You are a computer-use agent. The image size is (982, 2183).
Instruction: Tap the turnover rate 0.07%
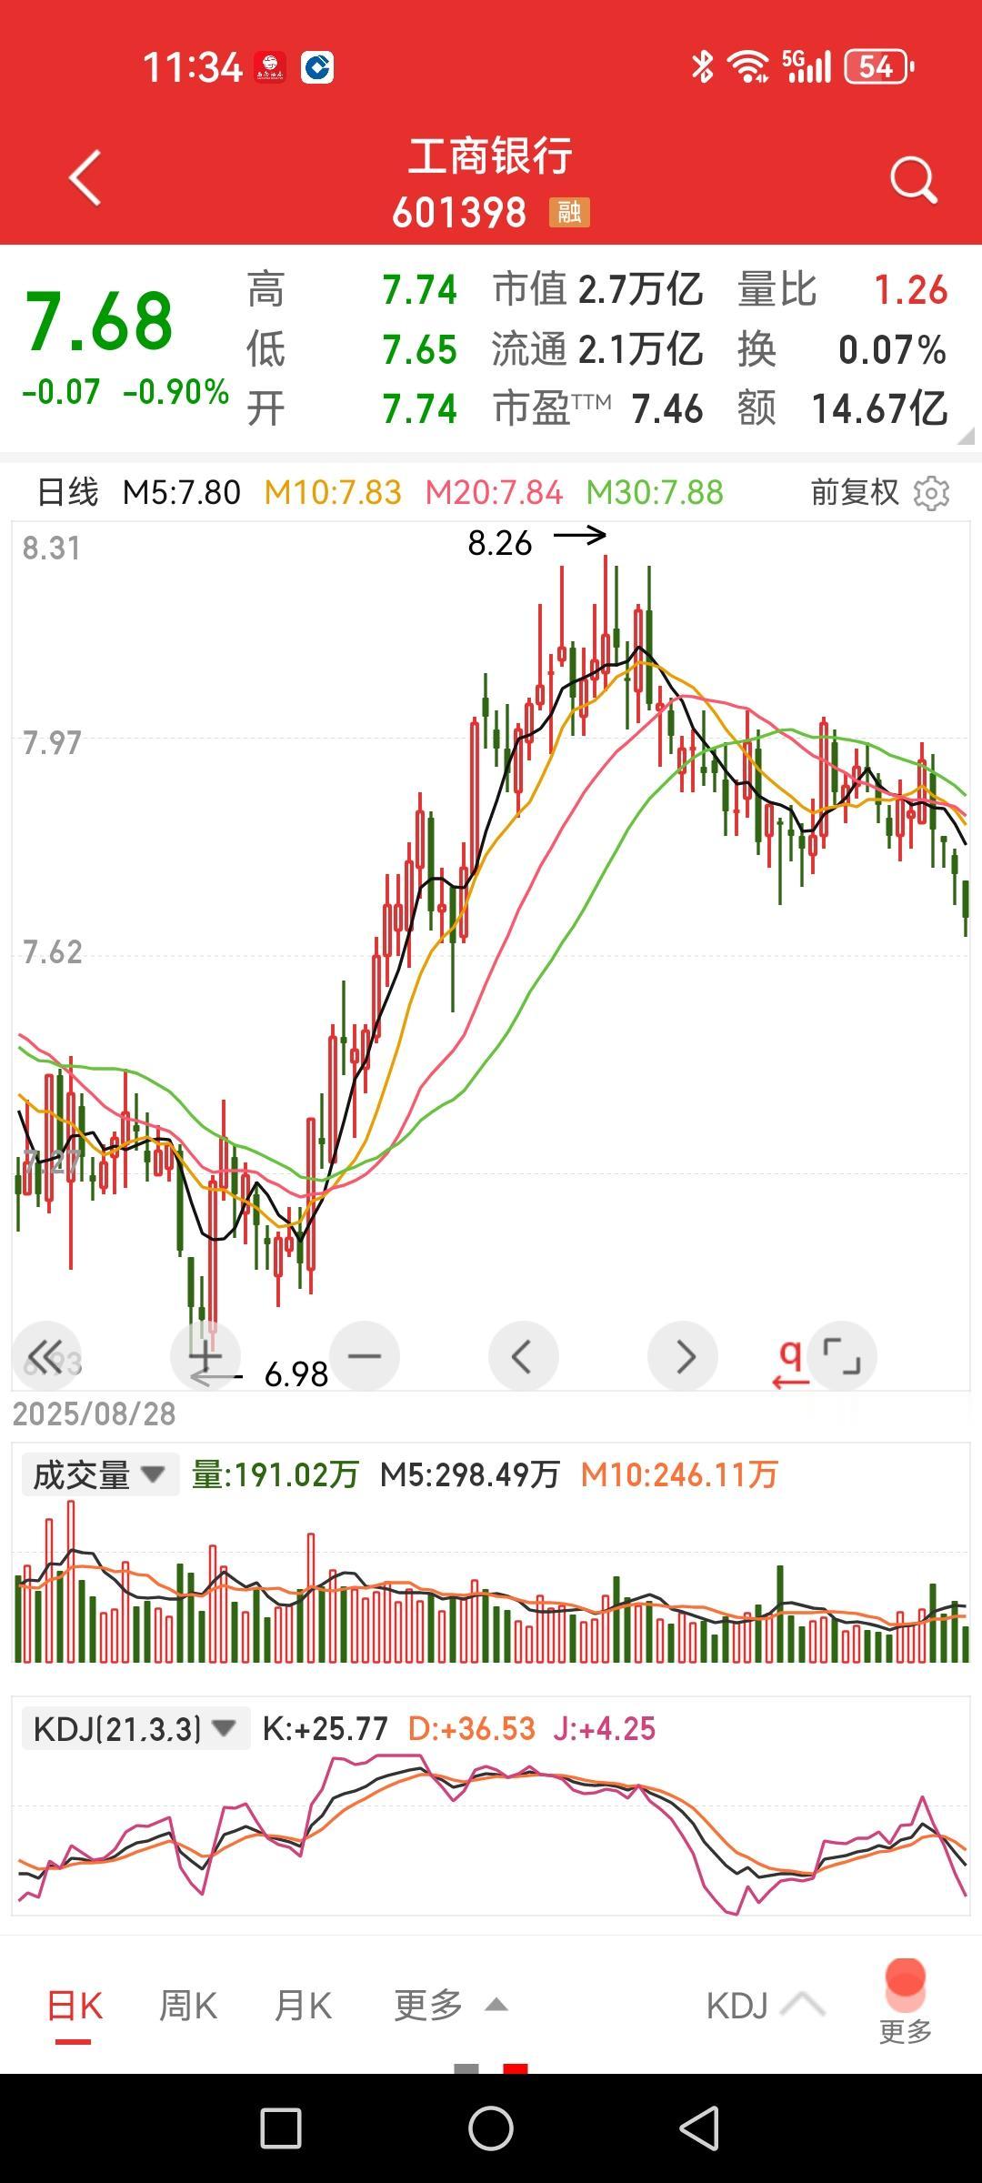pyautogui.click(x=893, y=350)
